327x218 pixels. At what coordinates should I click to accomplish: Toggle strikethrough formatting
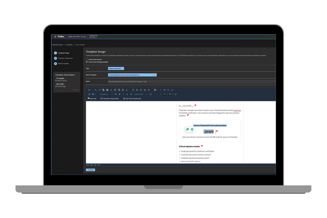point(131,94)
